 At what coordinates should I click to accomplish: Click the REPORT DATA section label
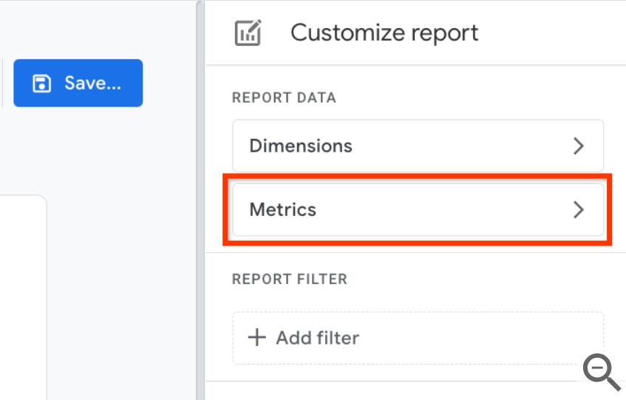pos(284,98)
